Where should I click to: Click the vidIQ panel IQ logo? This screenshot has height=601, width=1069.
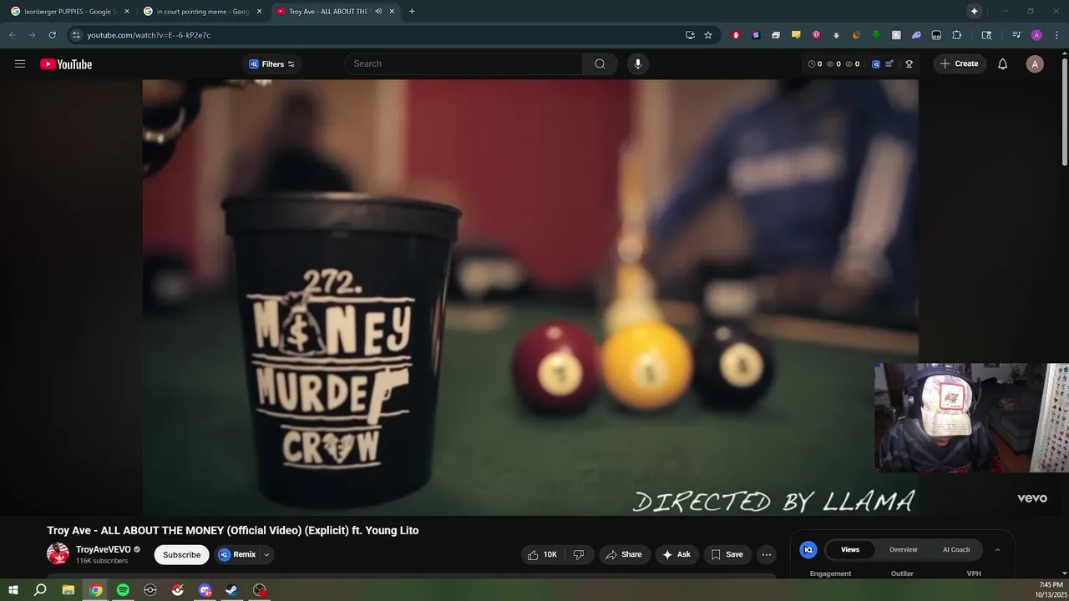(x=808, y=549)
